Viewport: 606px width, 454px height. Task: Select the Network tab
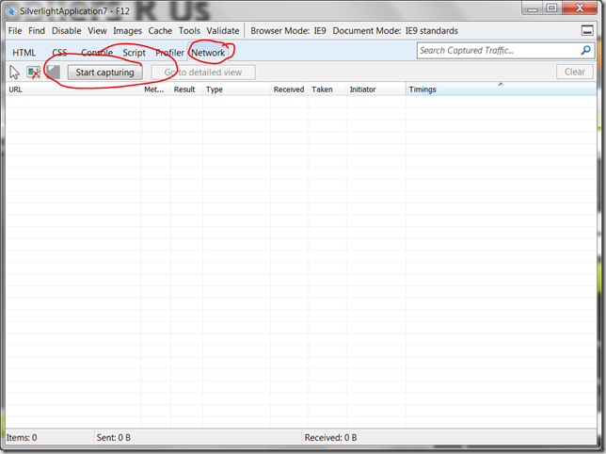point(208,53)
